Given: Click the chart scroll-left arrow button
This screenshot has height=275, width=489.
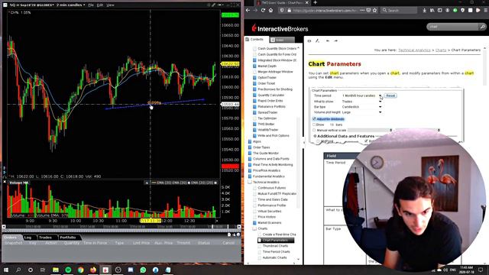Looking at the screenshot, I should (4, 227).
